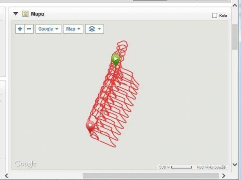Zoom in with the plus button
The width and height of the screenshot is (241, 180).
pos(20,29)
